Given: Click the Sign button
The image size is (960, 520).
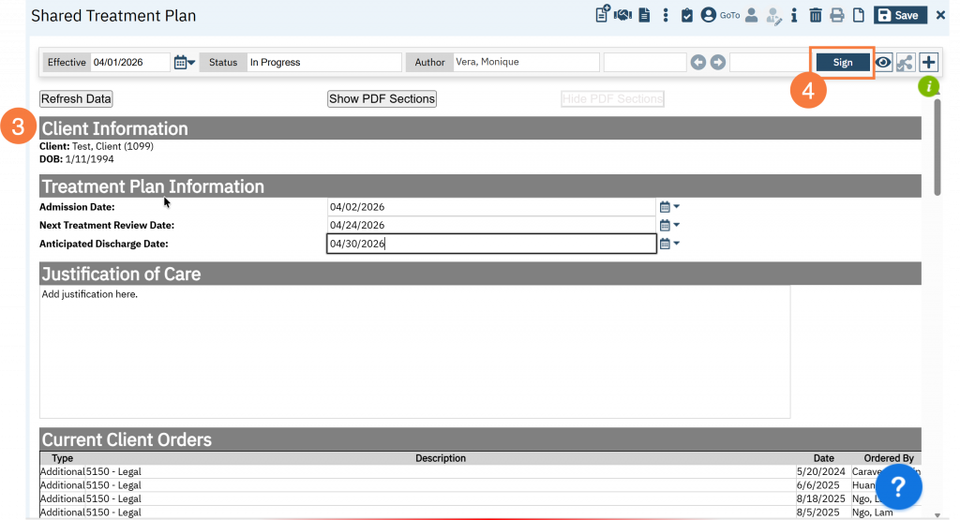Looking at the screenshot, I should tap(842, 63).
